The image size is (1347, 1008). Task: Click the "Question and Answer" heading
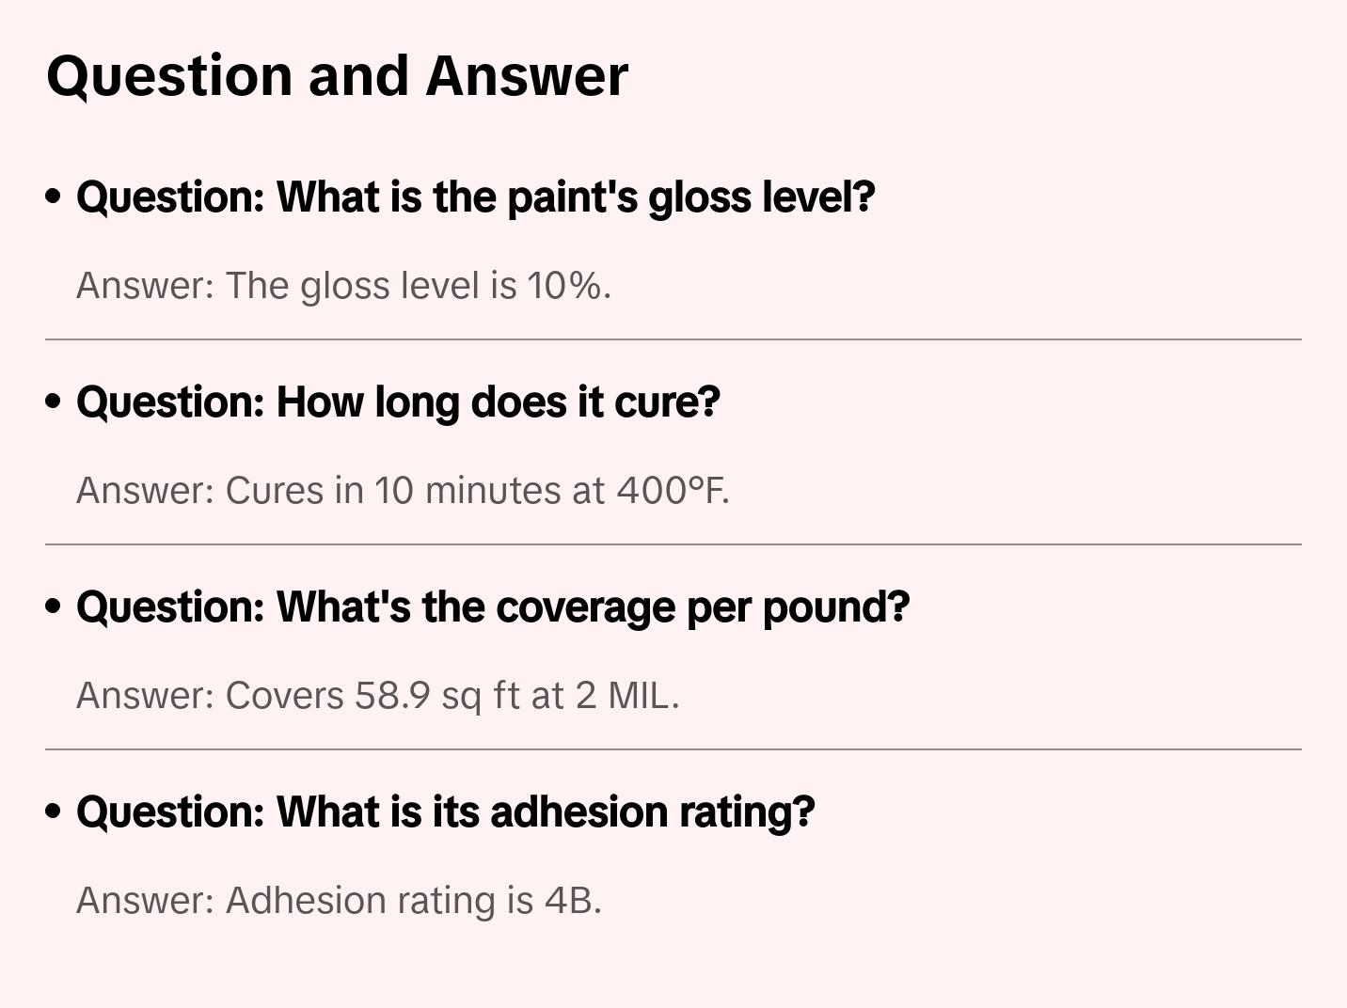[x=337, y=75]
